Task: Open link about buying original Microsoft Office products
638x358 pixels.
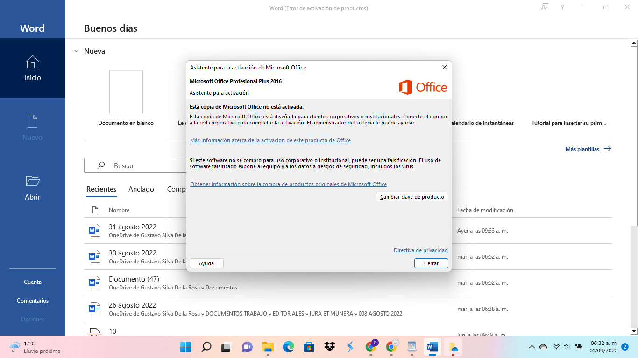Action: click(288, 184)
